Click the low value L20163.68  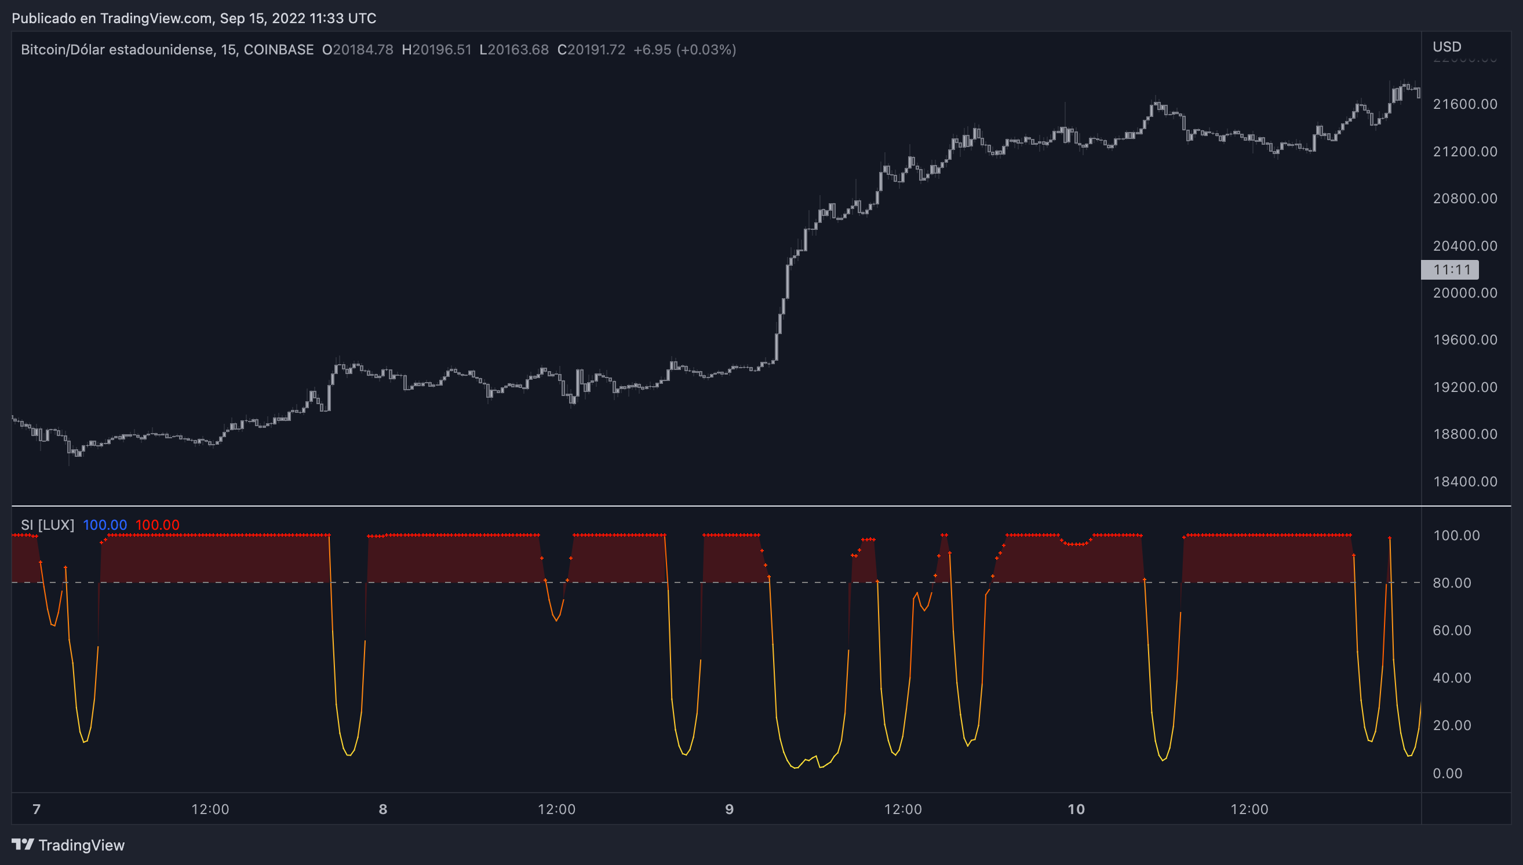[x=513, y=49]
